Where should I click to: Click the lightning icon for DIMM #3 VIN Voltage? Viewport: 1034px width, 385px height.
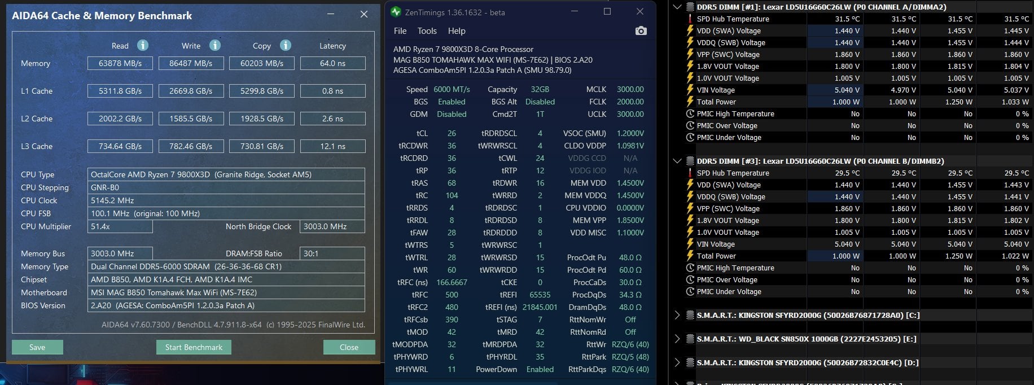coord(690,244)
